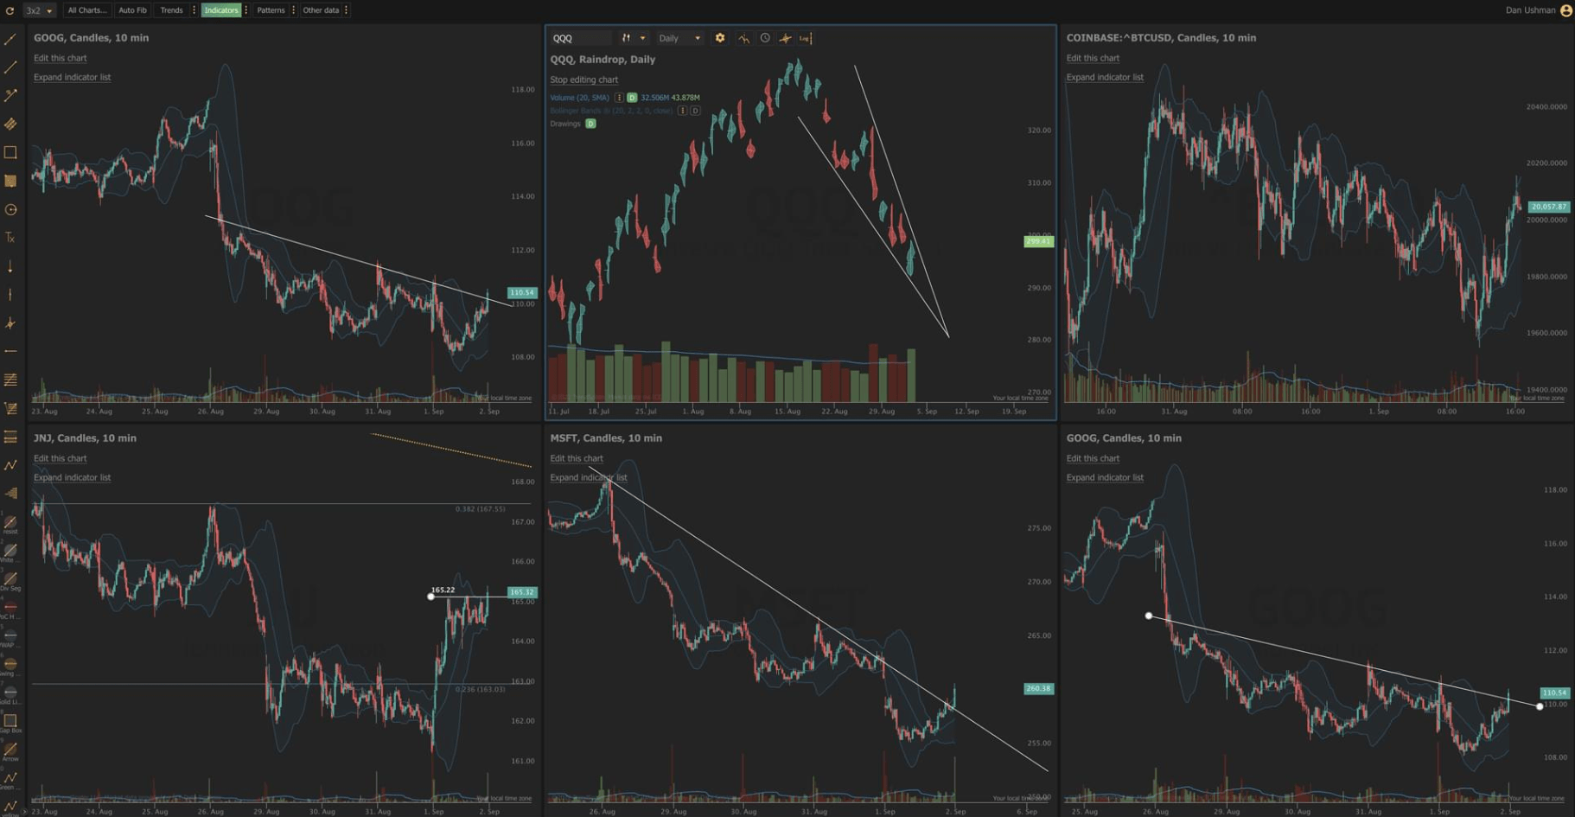Viewport: 1575px width, 817px height.
Task: Toggle the Volume indicator D badge
Action: (x=632, y=98)
